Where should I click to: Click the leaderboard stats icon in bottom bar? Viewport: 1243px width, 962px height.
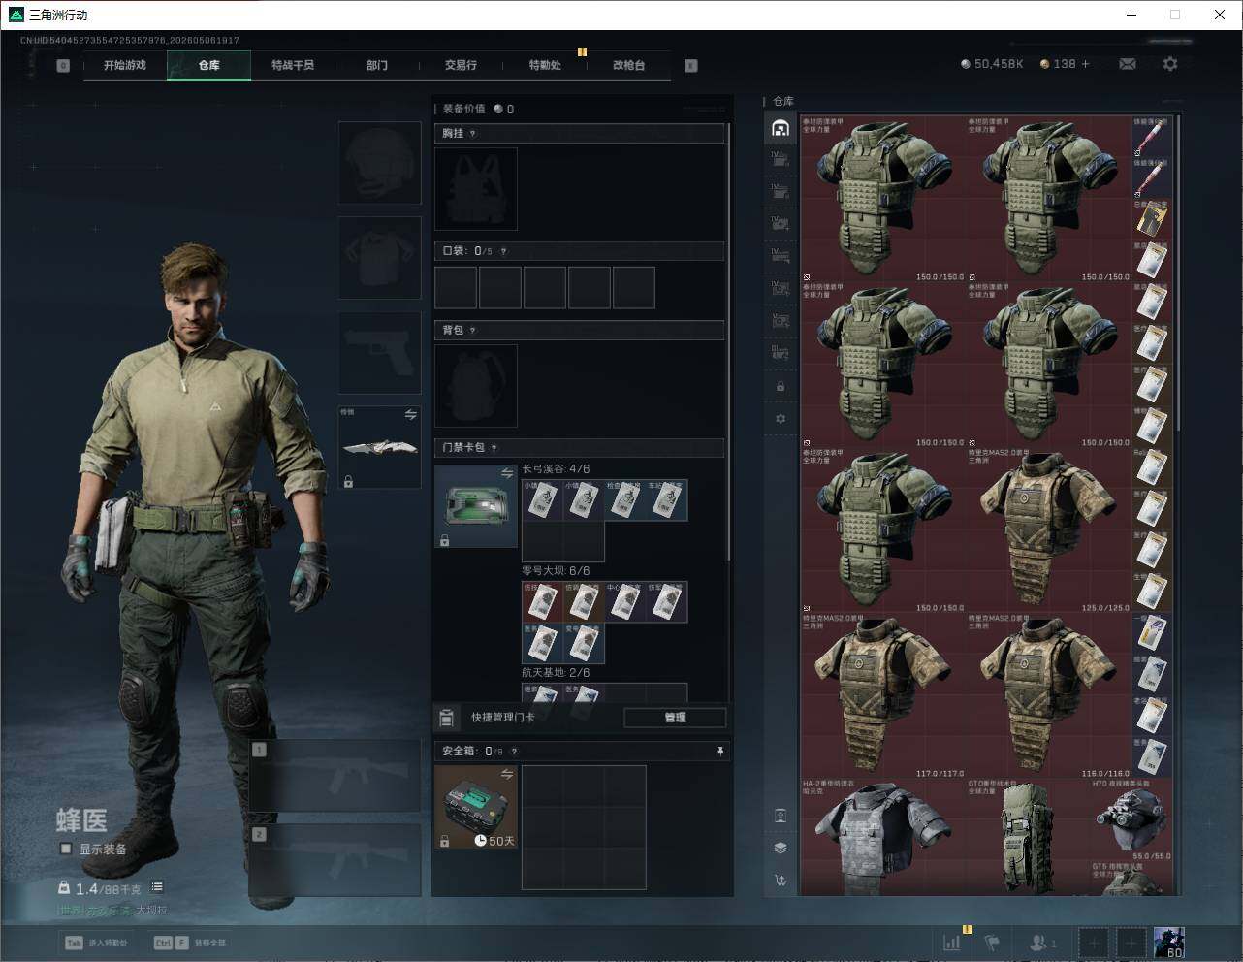952,943
